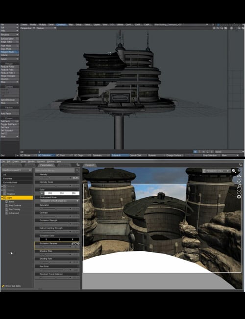Viewport: 245px width, 319px height.
Task: Switch to the Modify tab in LightWave
Action: (x=33, y=25)
